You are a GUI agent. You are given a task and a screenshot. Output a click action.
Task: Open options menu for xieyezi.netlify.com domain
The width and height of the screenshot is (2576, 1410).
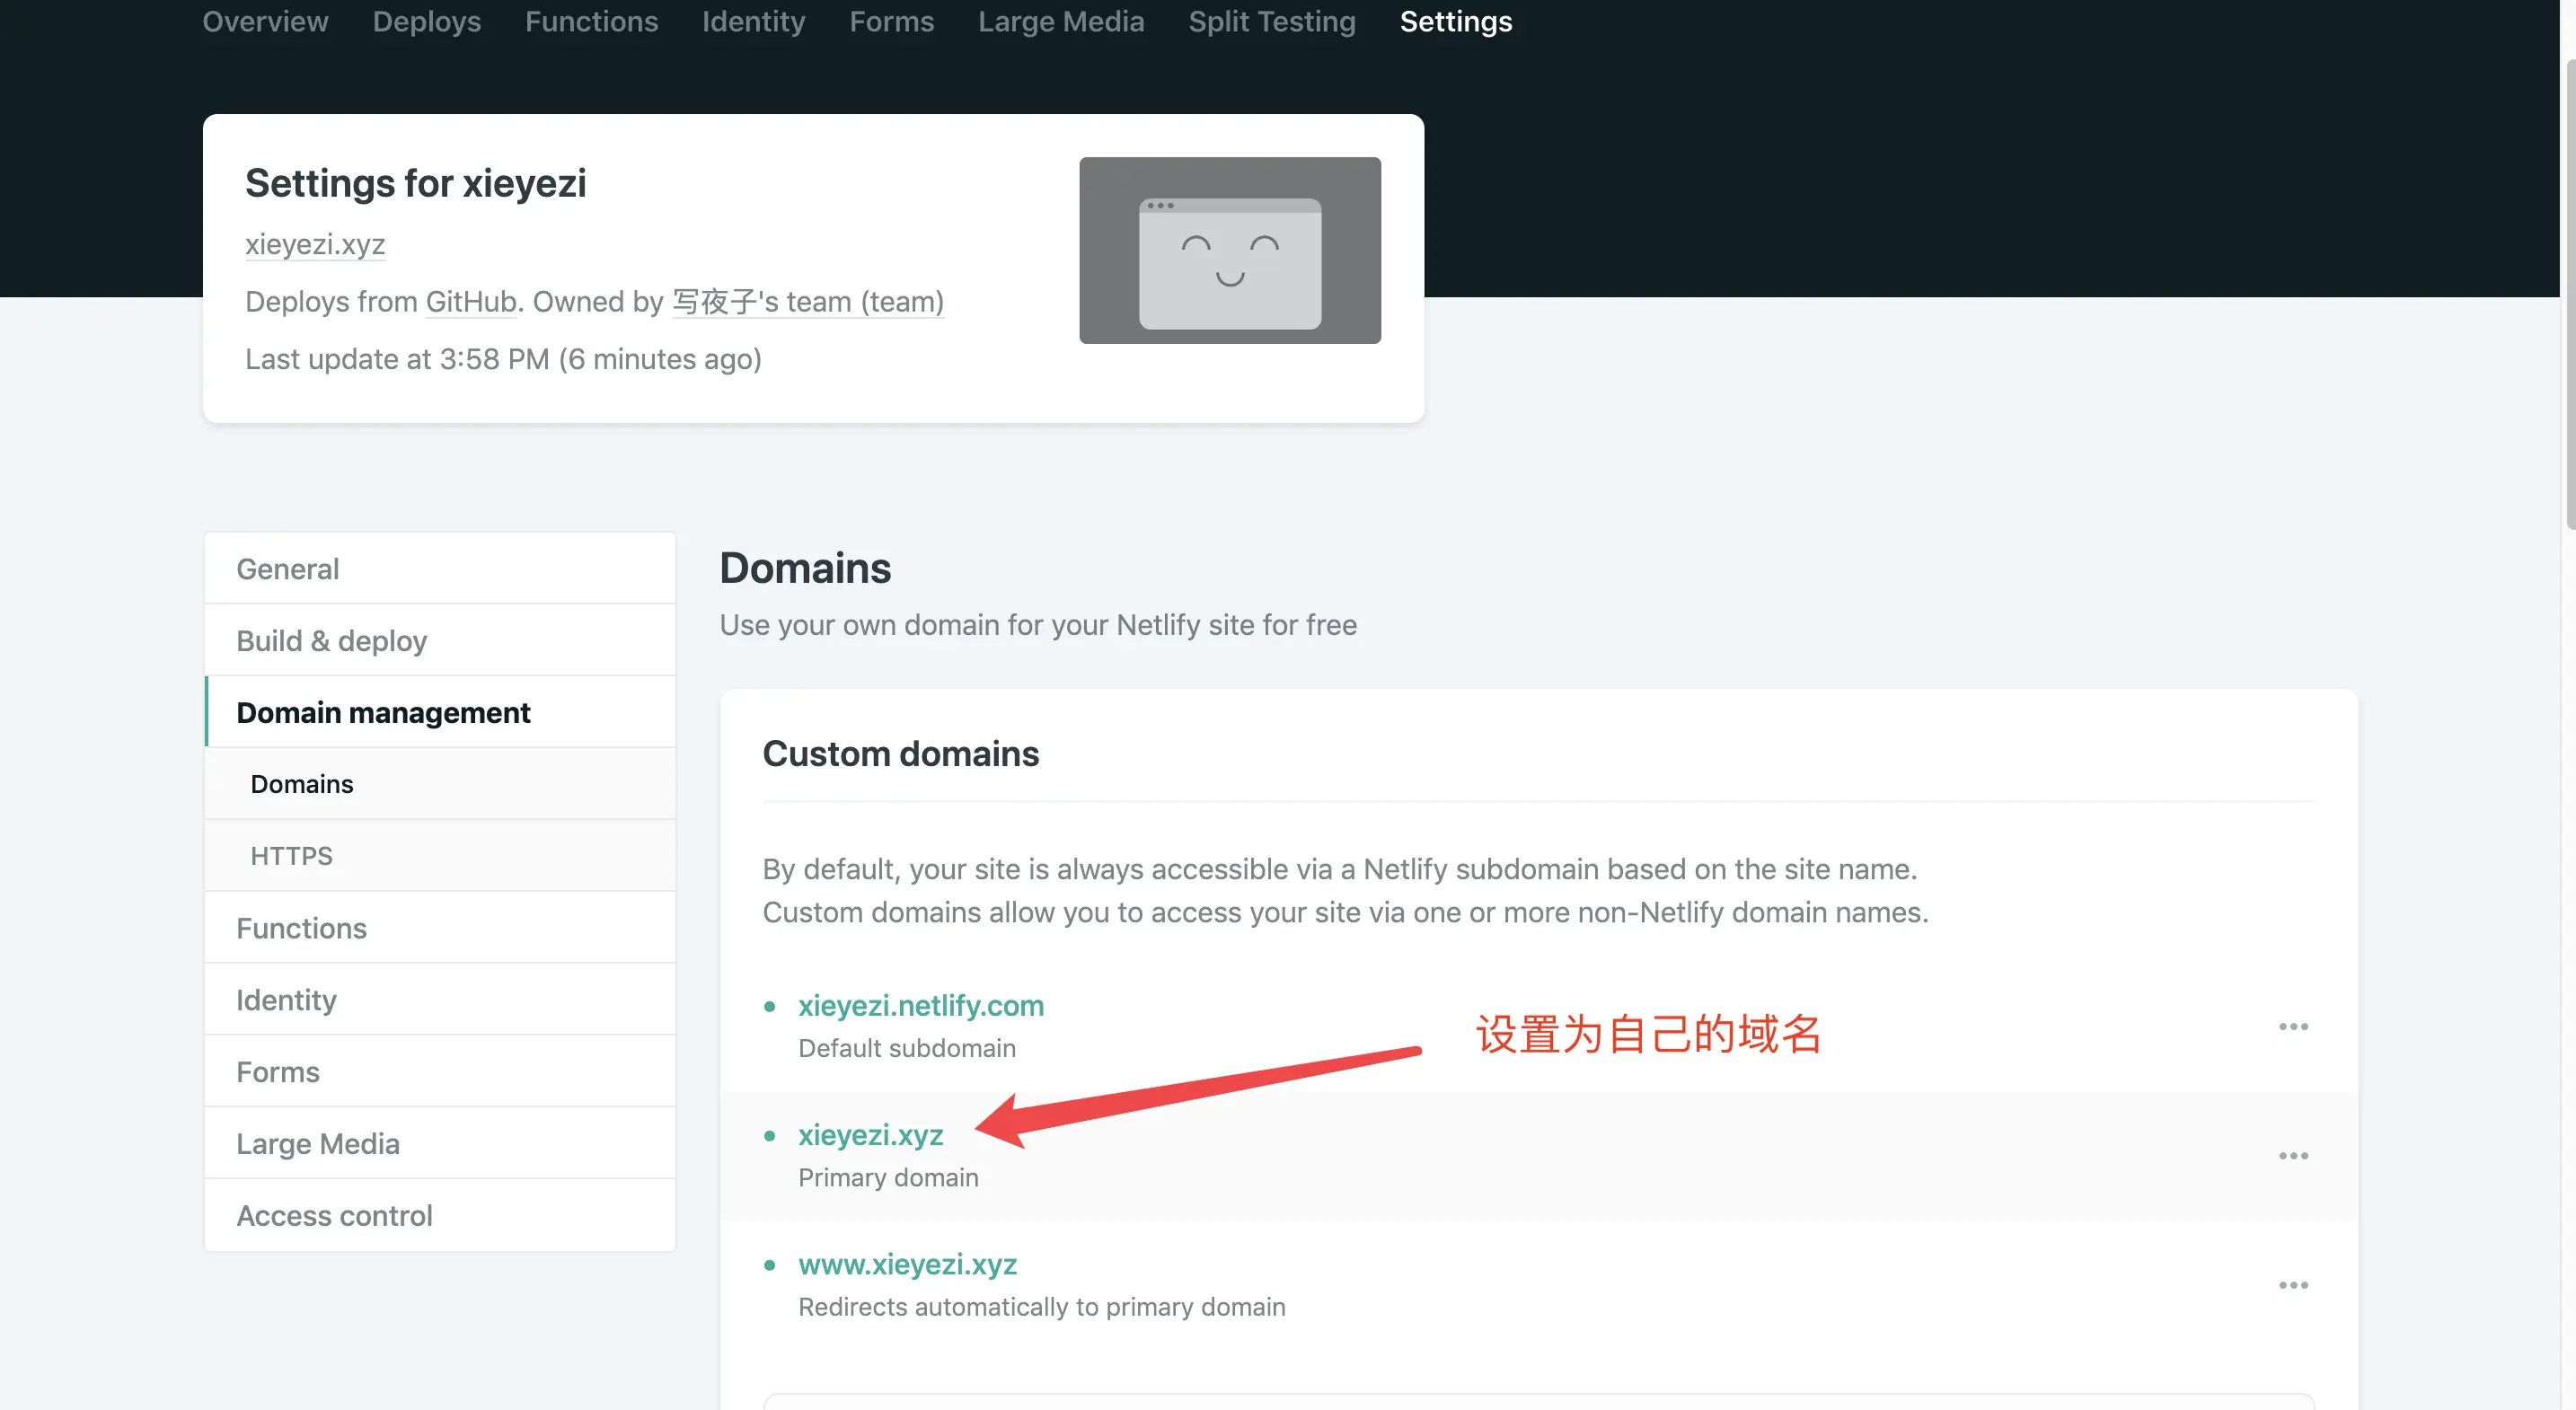[2294, 1026]
